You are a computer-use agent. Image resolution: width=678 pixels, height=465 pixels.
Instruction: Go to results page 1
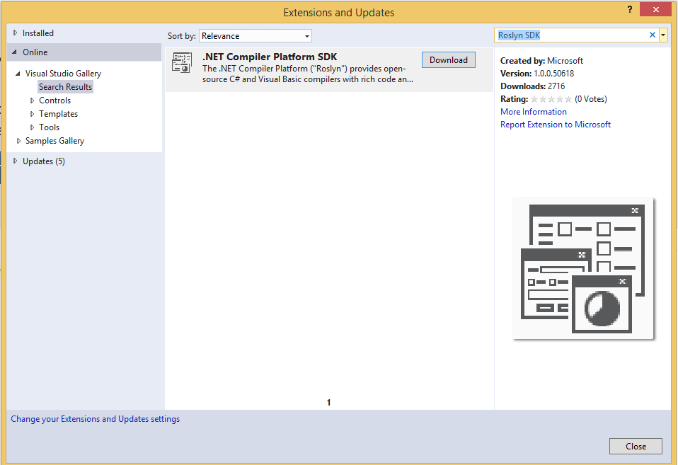328,402
